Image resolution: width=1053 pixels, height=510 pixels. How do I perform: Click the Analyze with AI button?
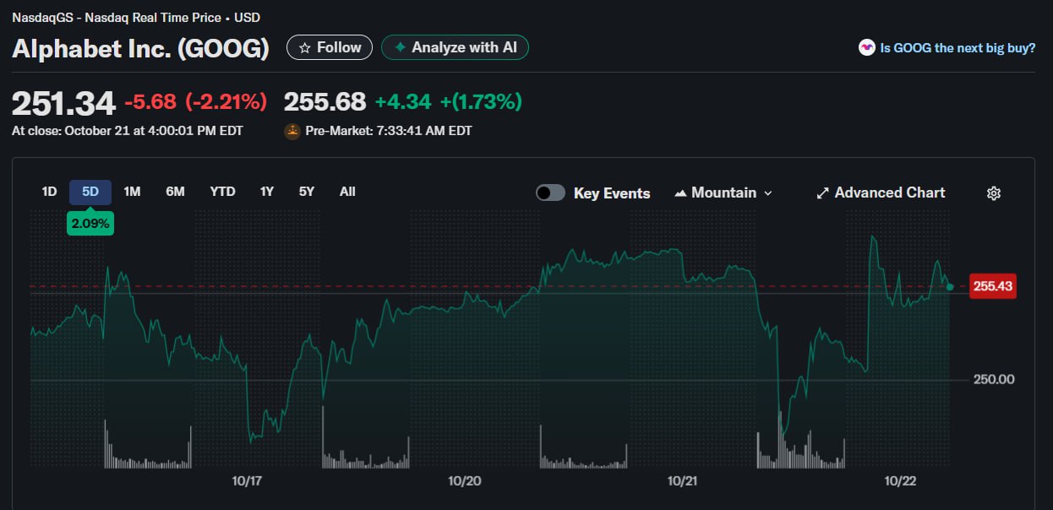pyautogui.click(x=456, y=48)
